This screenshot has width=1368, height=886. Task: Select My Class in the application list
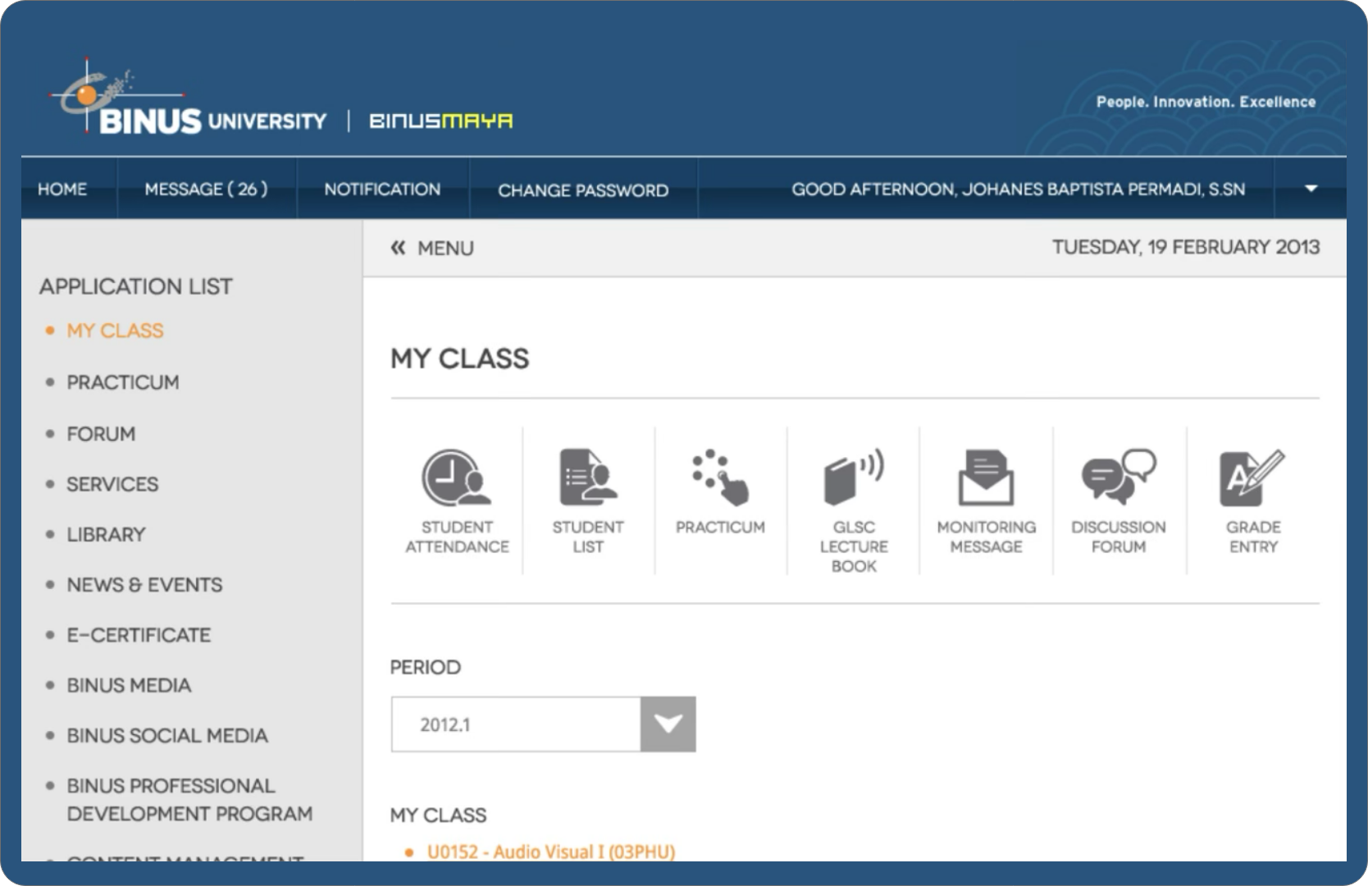click(114, 330)
